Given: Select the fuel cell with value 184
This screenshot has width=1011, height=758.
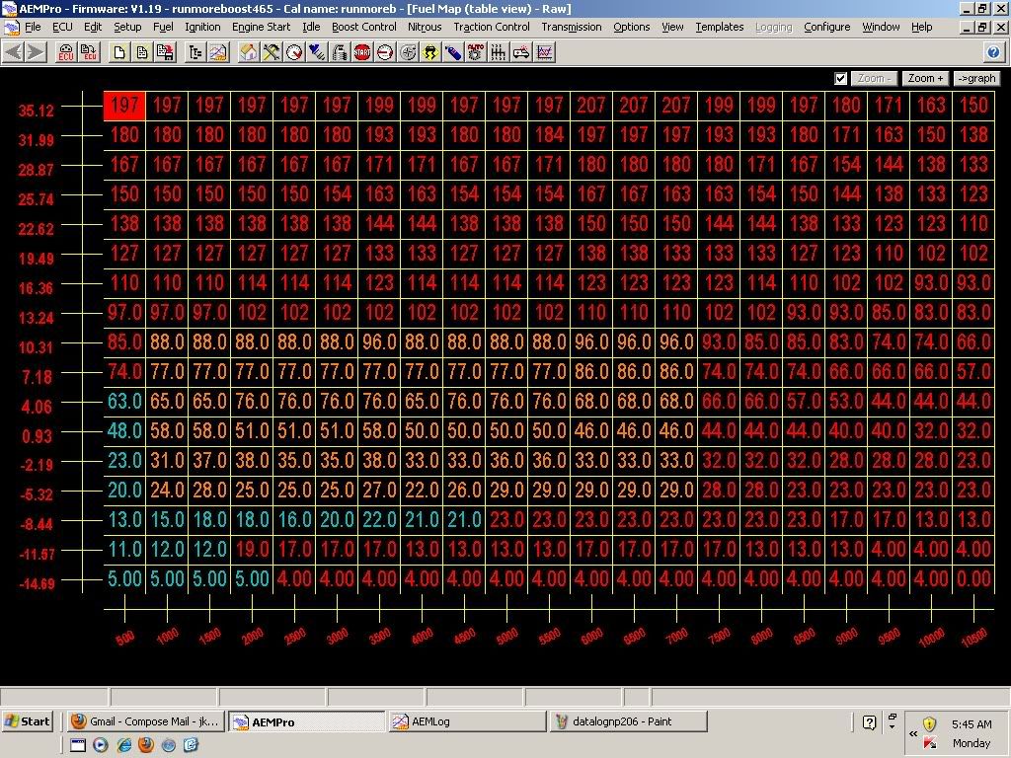Looking at the screenshot, I should click(549, 134).
